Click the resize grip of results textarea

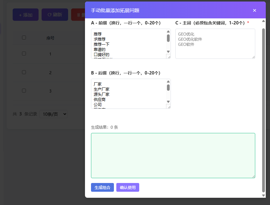click(x=253, y=176)
